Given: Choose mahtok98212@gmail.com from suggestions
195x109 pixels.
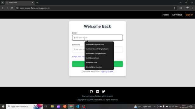Looking at the screenshot, I should (x=99, y=54).
